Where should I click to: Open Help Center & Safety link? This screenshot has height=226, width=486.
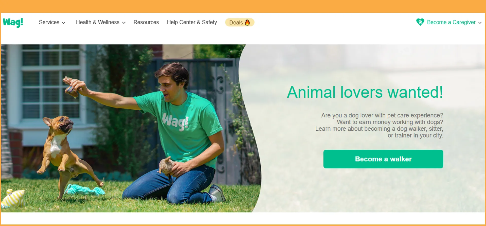pos(192,22)
